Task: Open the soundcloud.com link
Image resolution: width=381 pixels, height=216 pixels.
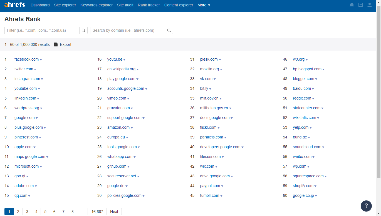Action: (x=307, y=147)
